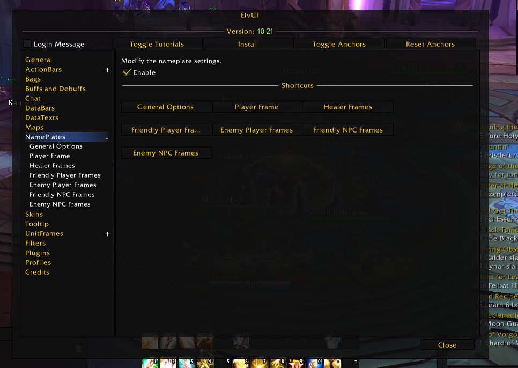Open the Tooltip settings category
Screen dimensions: 518x368
pyautogui.click(x=36, y=224)
